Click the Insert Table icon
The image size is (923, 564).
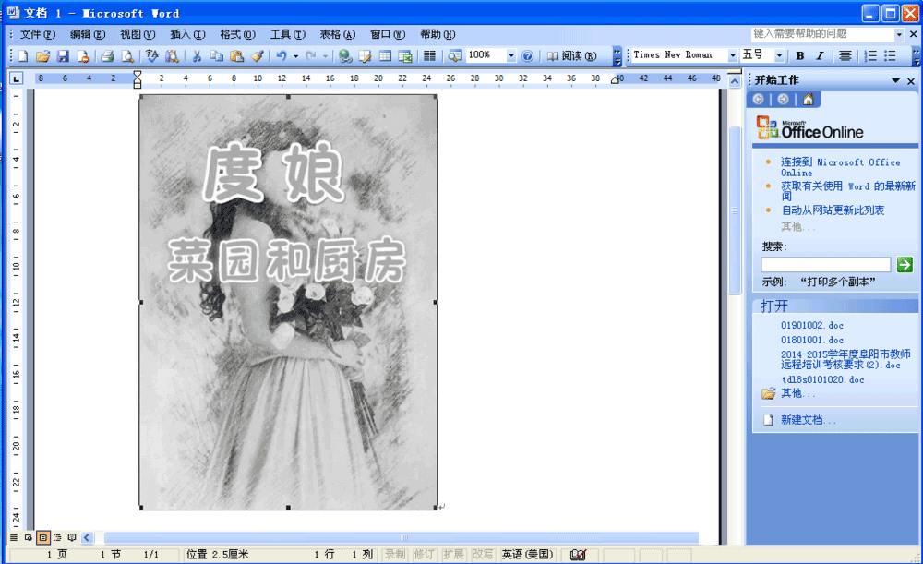[x=385, y=56]
